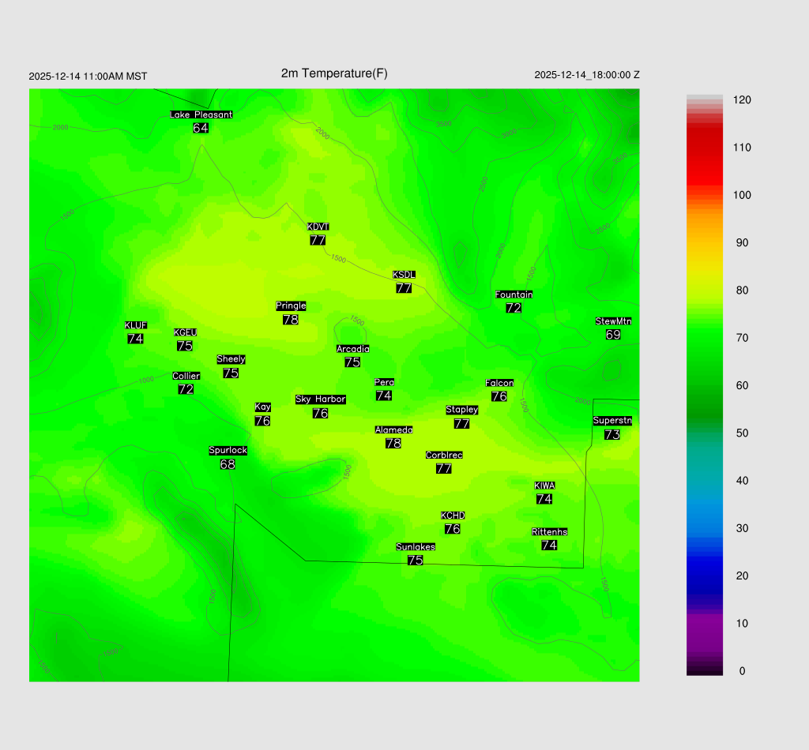Select the Superstn station's 73 reading
This screenshot has width=809, height=750.
611,435
